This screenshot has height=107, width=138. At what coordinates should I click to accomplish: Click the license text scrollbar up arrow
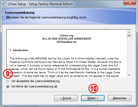coord(129,32)
